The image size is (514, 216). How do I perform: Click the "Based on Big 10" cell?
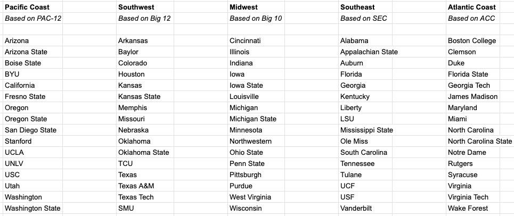256,19
